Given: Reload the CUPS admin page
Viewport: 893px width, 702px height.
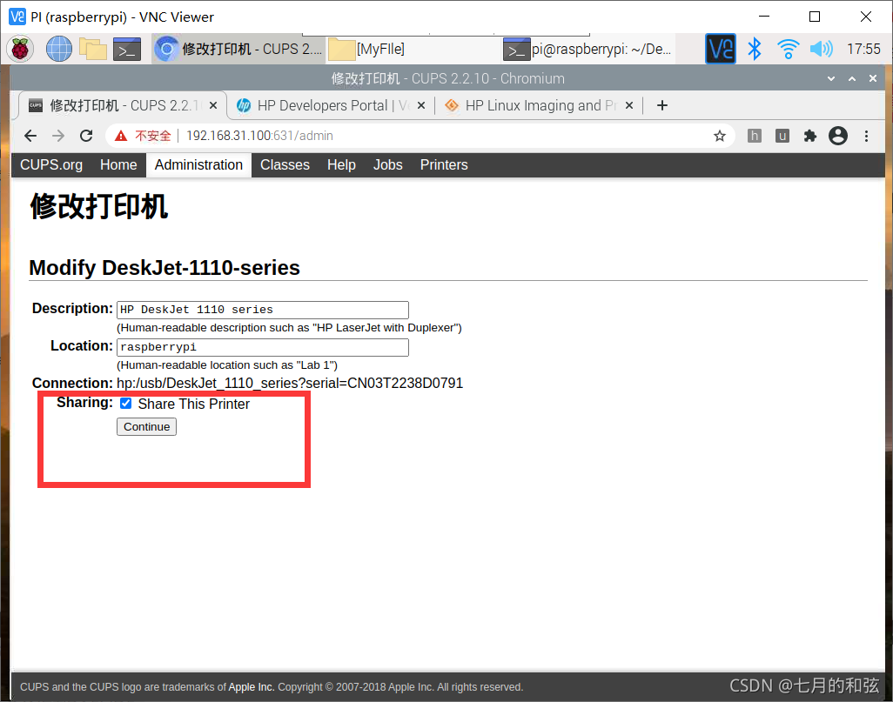Looking at the screenshot, I should click(x=86, y=136).
